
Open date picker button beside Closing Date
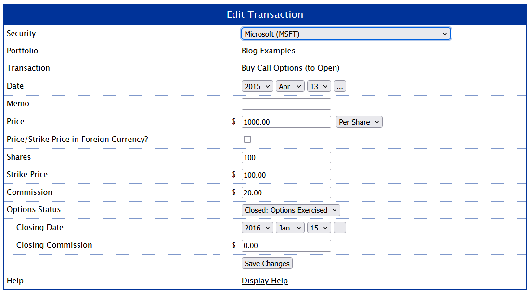click(340, 228)
